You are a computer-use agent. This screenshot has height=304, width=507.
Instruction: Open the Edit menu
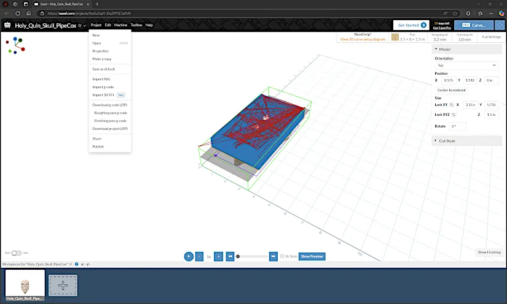click(108, 25)
